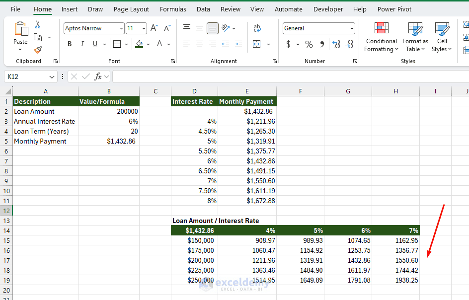The height and width of the screenshot is (300, 469).
Task: Expand the Paste options arrow
Action: 20,49
